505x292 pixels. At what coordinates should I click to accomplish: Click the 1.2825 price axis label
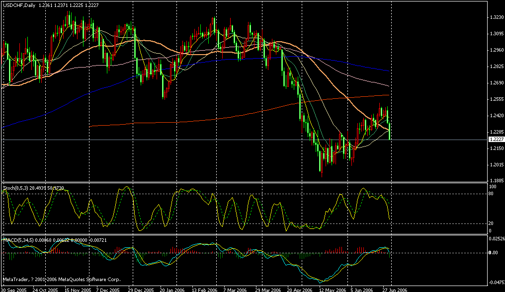click(x=497, y=67)
